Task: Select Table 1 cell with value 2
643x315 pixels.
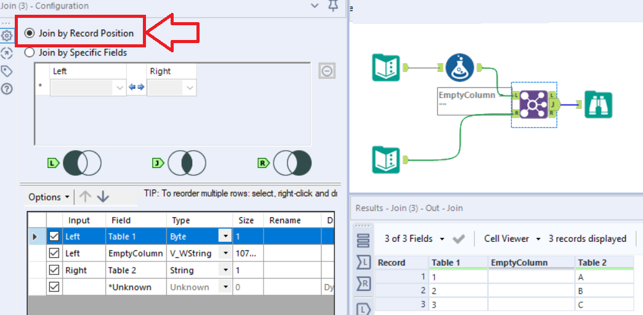Action: coord(458,291)
